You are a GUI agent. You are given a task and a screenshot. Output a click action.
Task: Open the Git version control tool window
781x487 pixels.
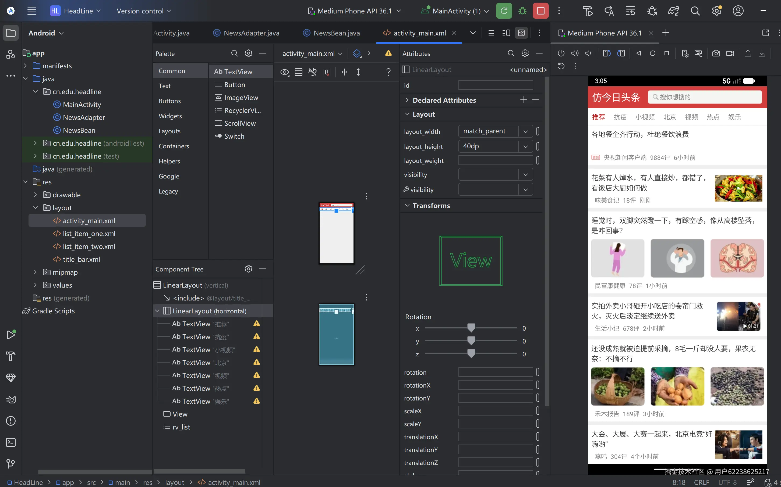(x=11, y=464)
